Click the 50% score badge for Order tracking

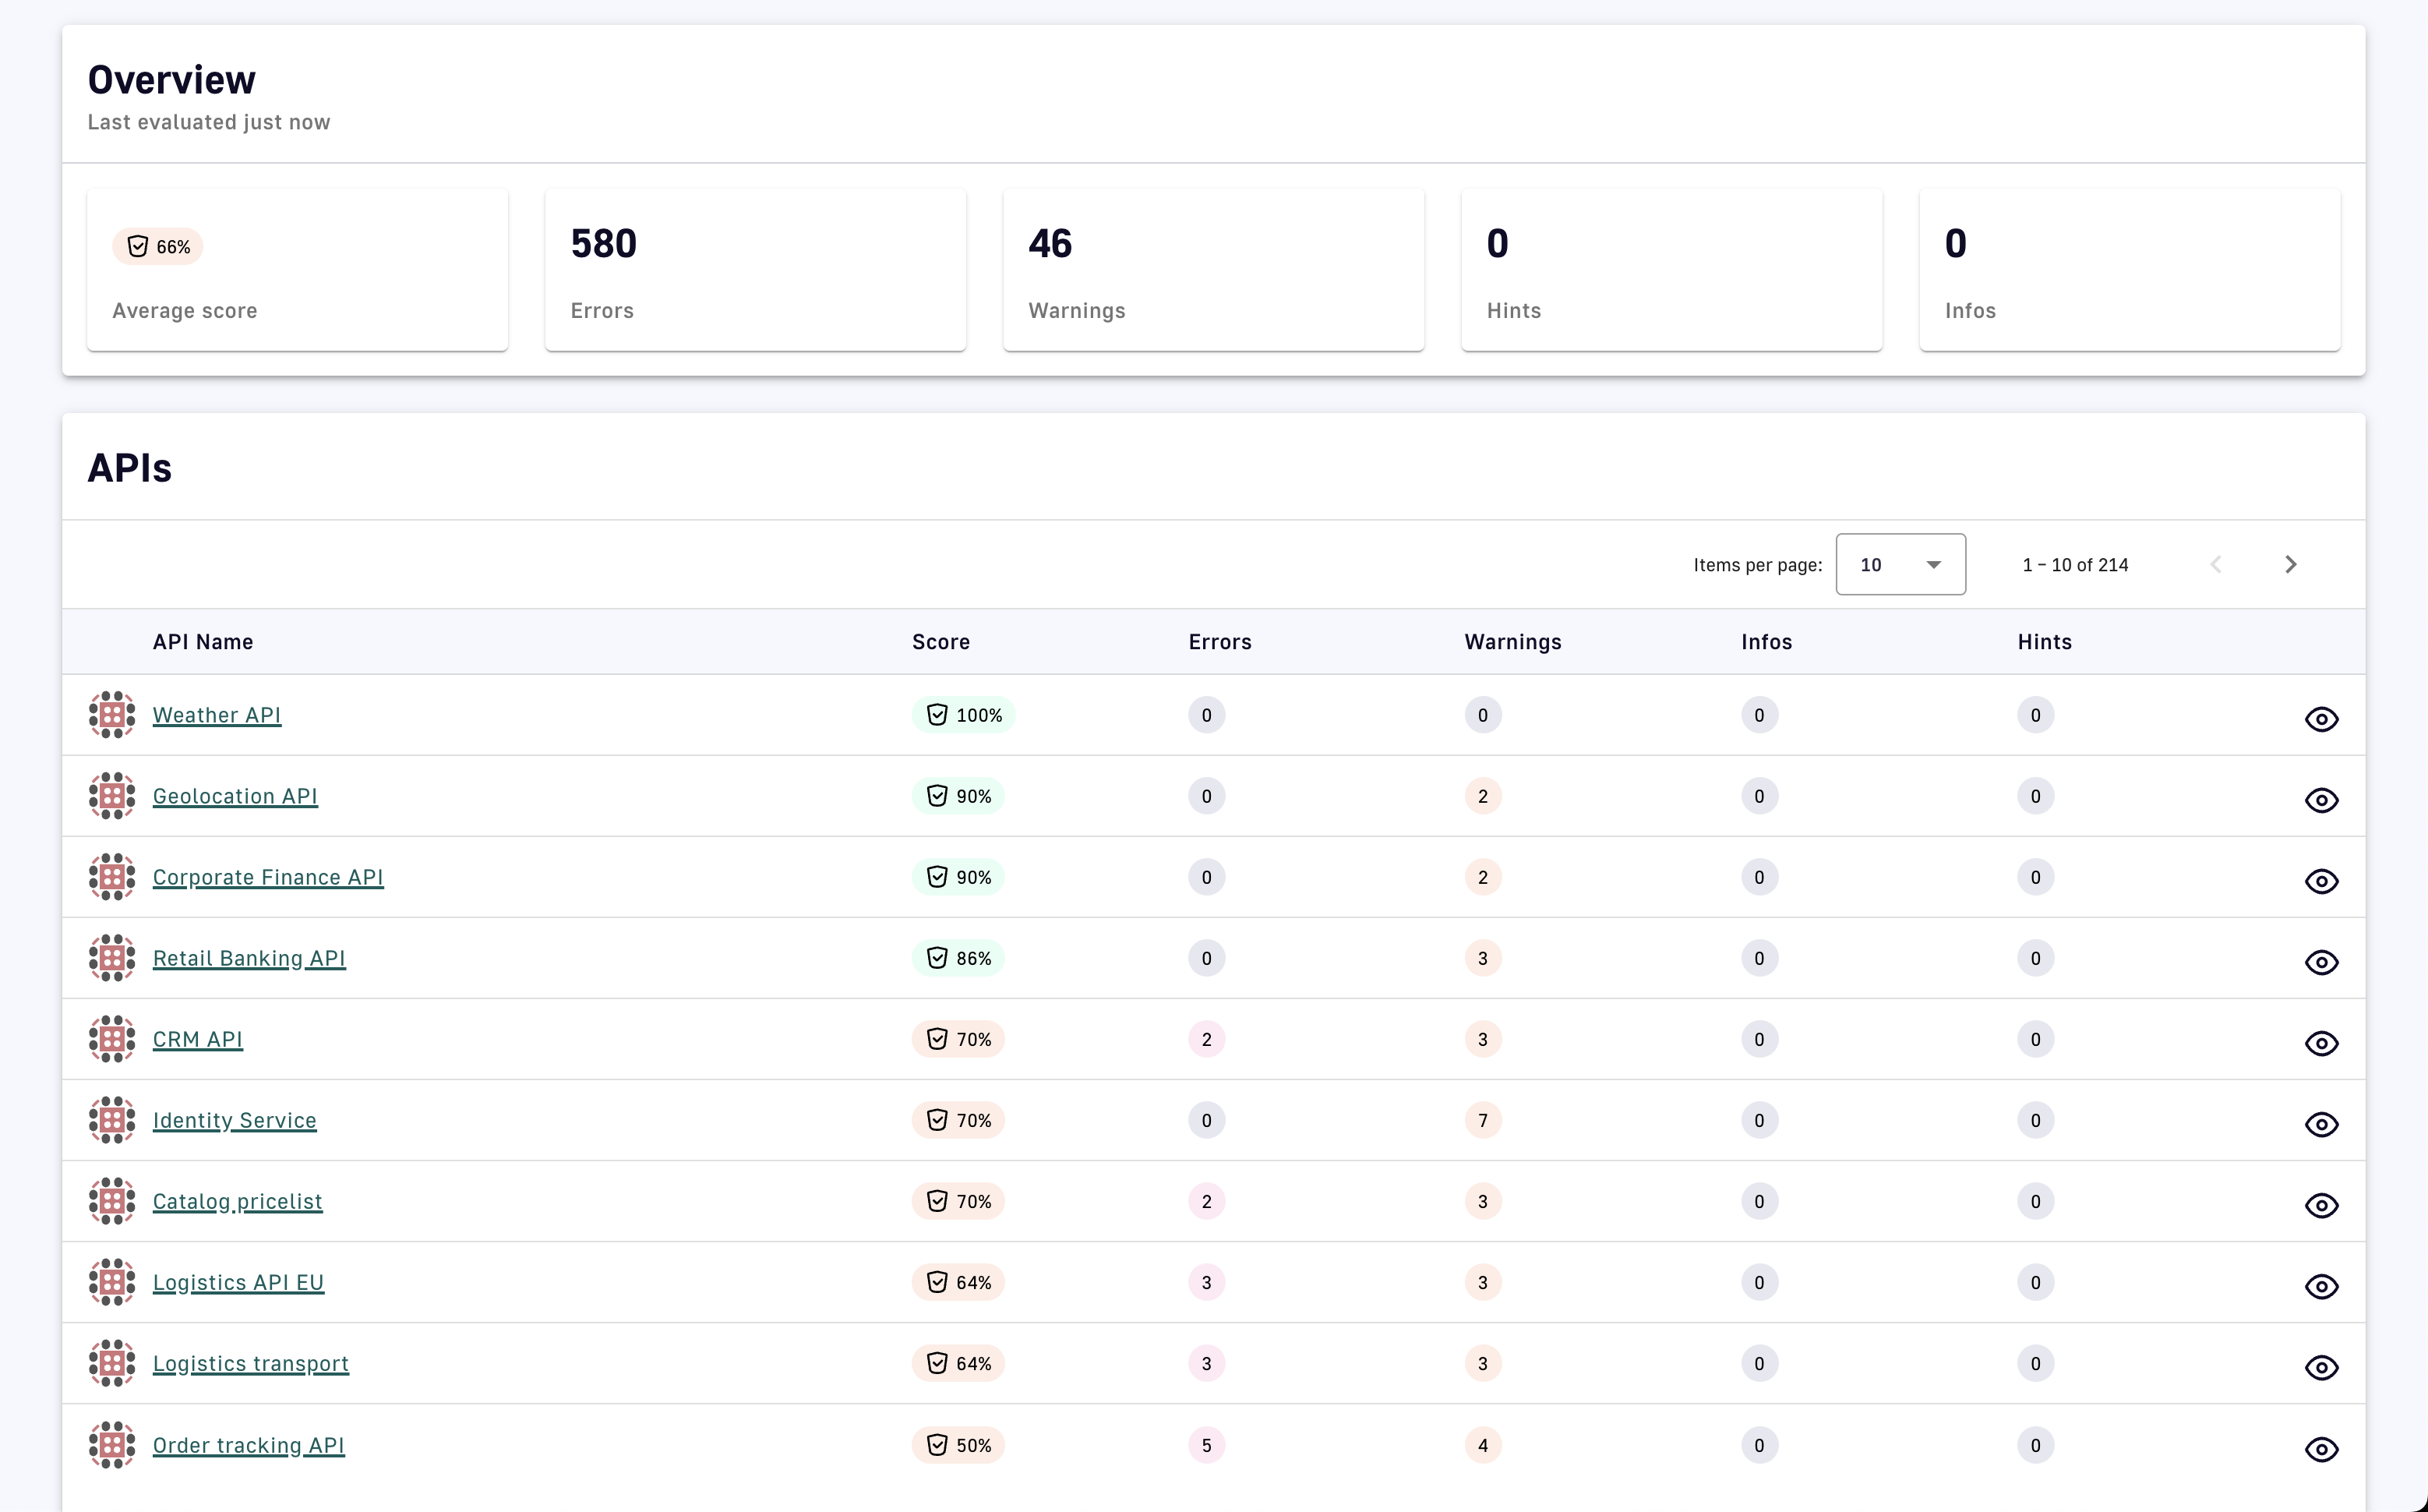pyautogui.click(x=958, y=1445)
